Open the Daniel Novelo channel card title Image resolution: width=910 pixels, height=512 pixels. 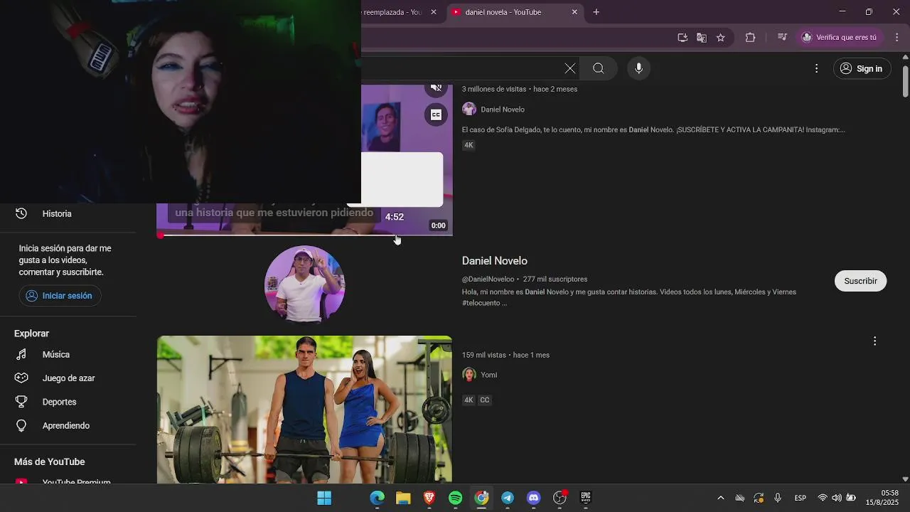pos(495,261)
